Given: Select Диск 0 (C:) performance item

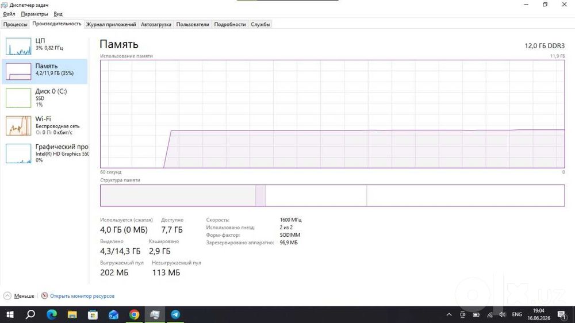Looking at the screenshot, I should point(45,98).
